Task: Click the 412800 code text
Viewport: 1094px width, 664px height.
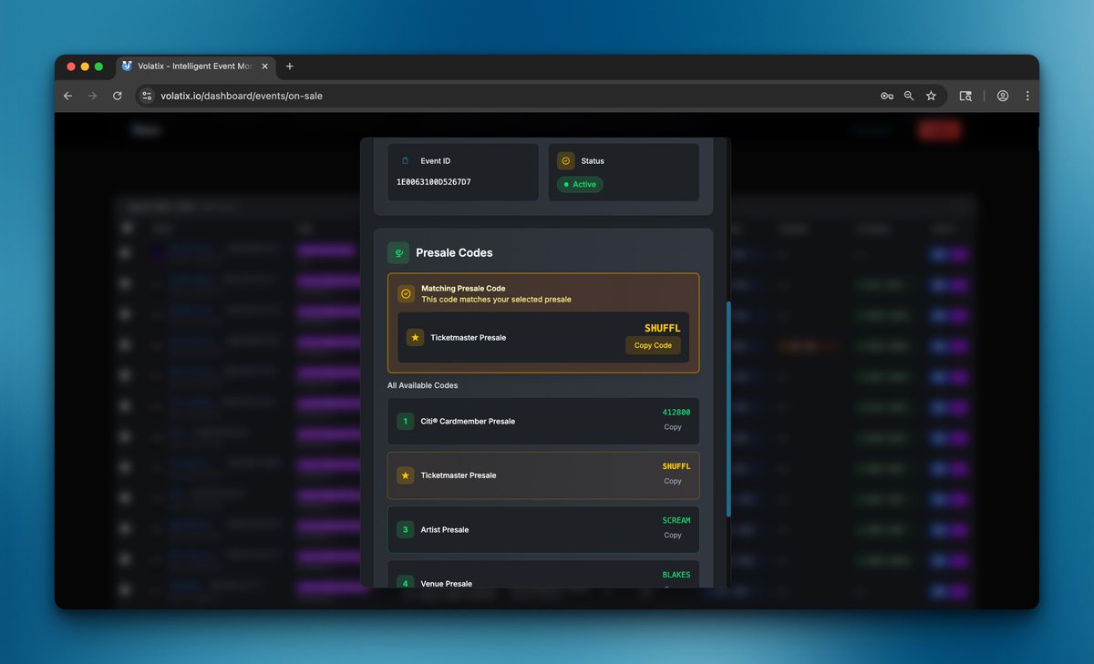Action: pos(676,412)
